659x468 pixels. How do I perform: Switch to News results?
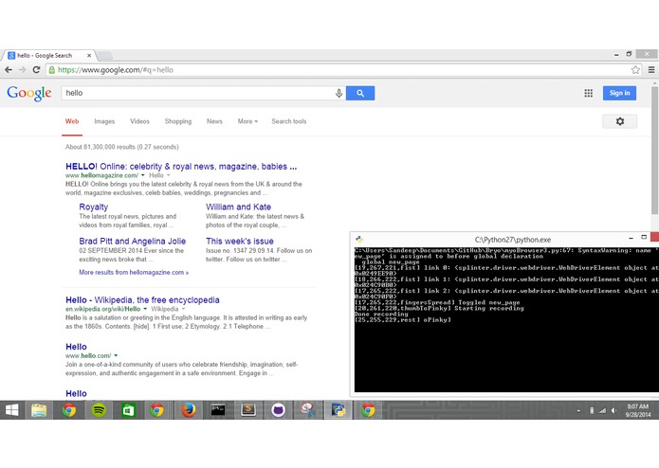(x=214, y=121)
